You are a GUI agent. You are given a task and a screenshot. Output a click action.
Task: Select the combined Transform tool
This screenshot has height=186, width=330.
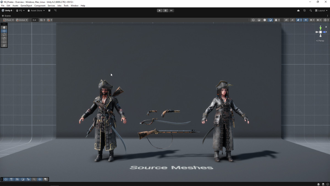pyautogui.click(x=4, y=45)
